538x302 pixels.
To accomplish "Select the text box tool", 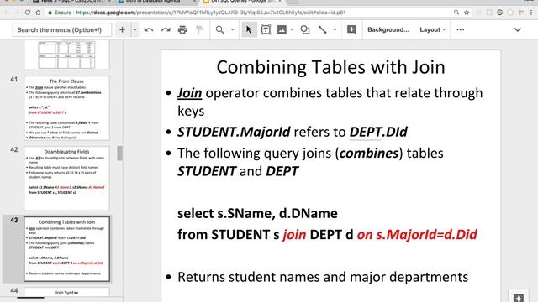I will 266,30.
